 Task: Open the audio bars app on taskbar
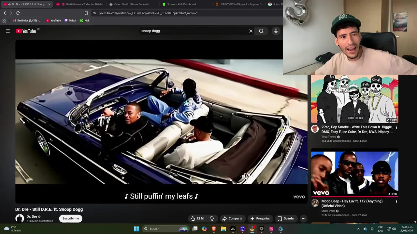pos(233,229)
